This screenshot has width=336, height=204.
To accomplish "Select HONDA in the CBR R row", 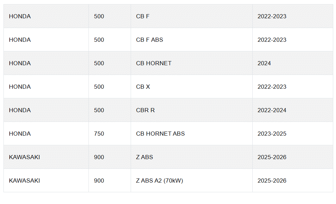I will pyautogui.click(x=20, y=110).
